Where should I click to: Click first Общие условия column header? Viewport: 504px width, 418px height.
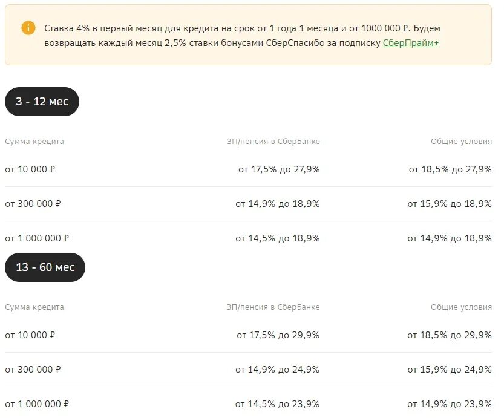coord(461,142)
